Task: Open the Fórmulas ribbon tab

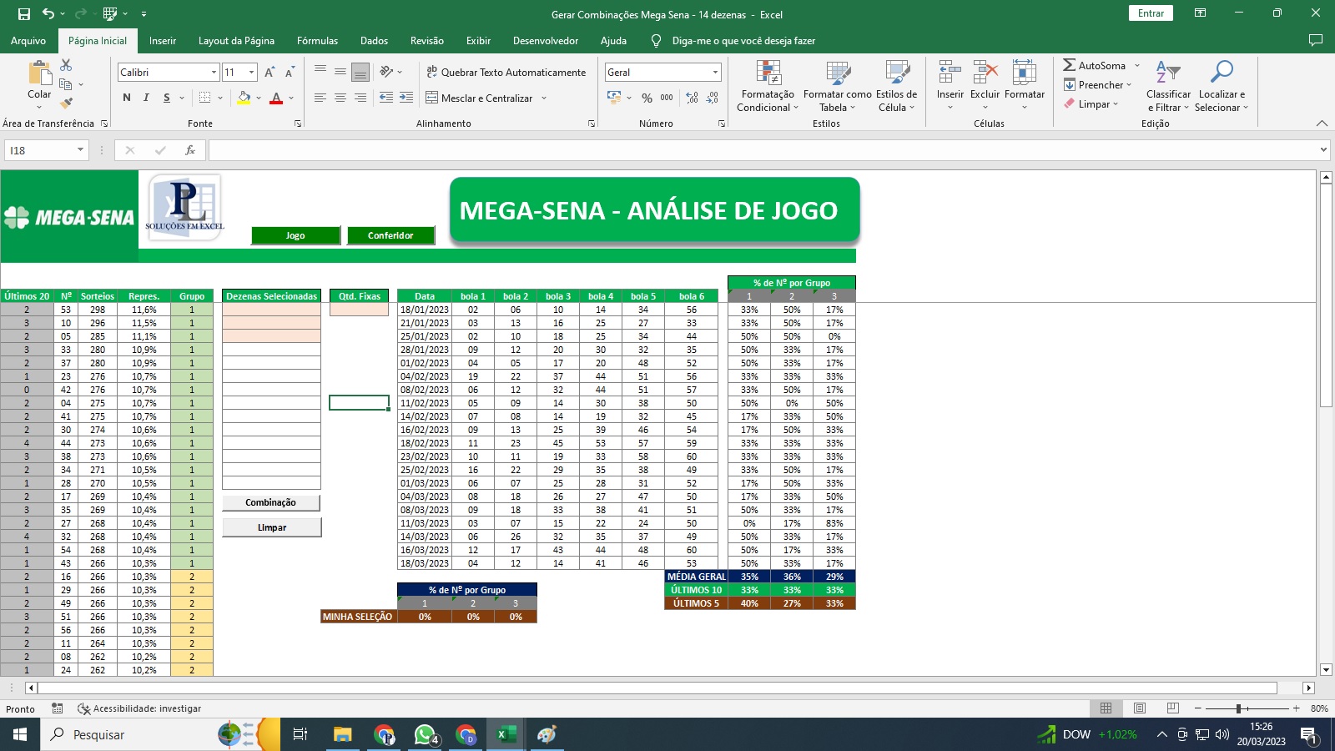Action: point(317,41)
